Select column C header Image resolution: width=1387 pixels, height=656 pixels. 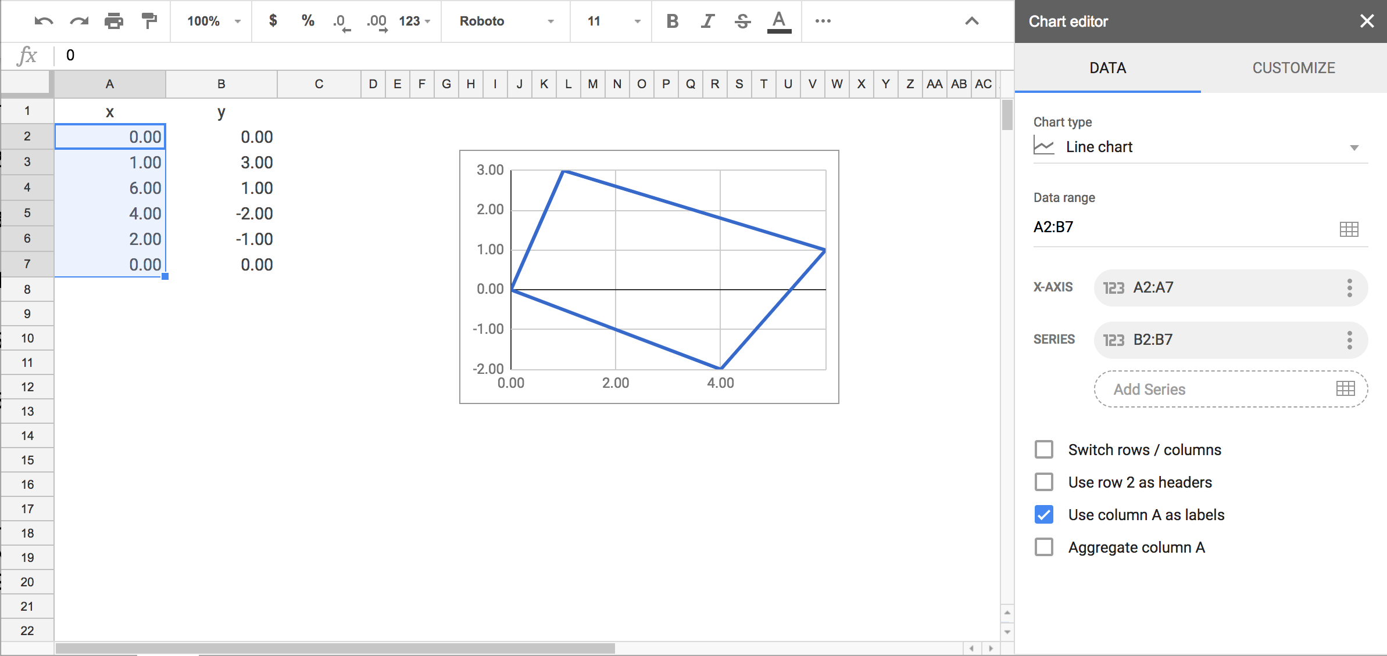click(x=319, y=84)
